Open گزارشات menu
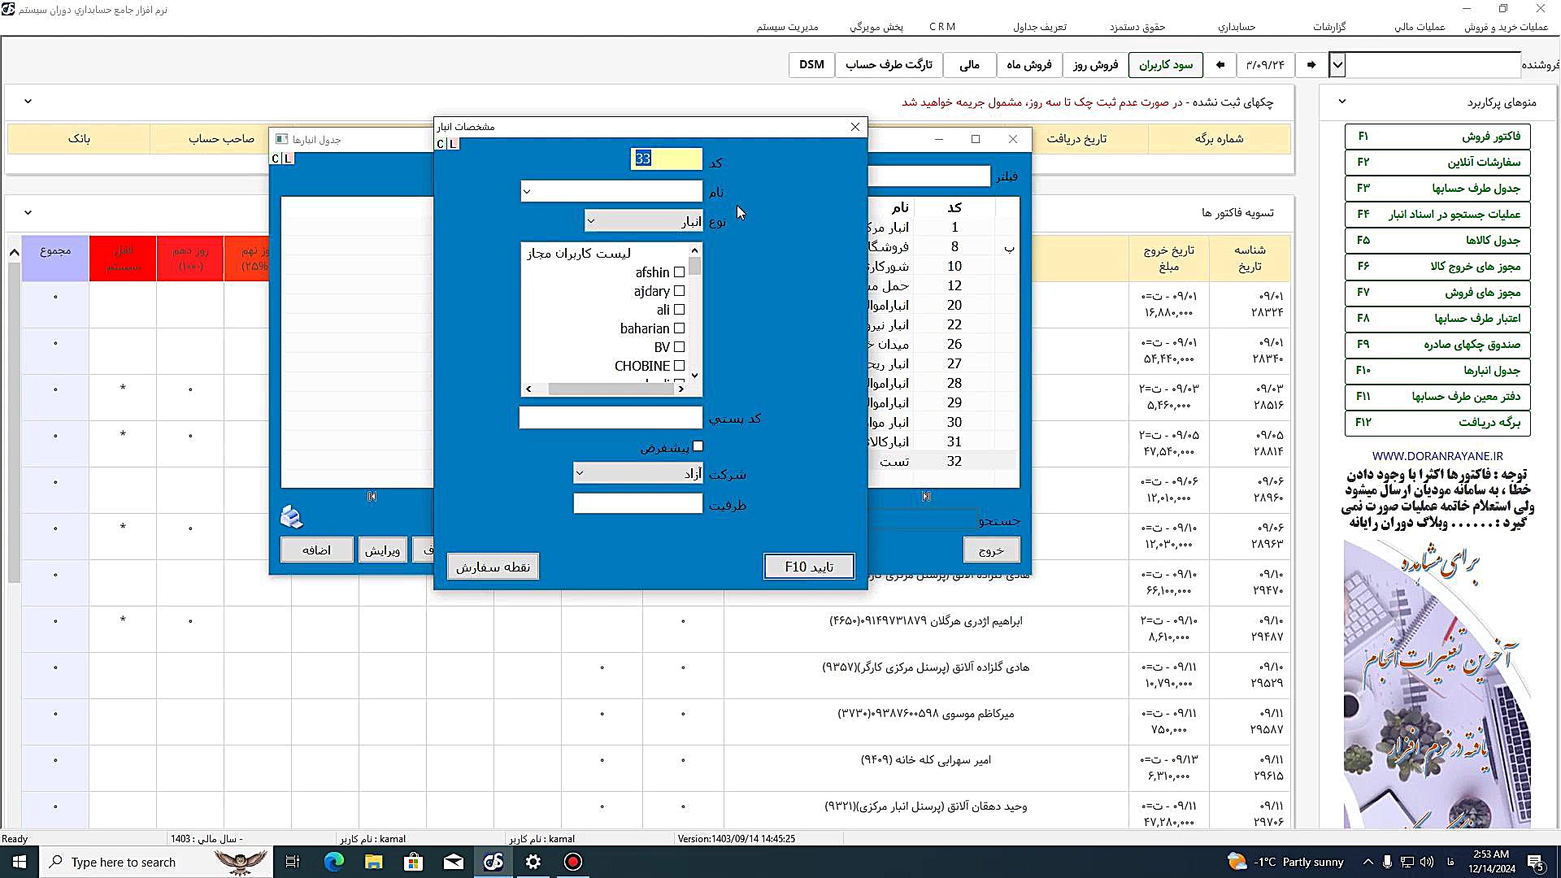This screenshot has width=1561, height=878. coord(1329,27)
